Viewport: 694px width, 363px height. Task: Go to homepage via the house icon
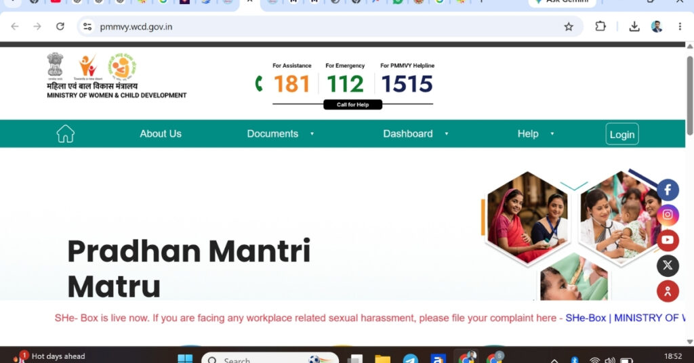point(66,133)
